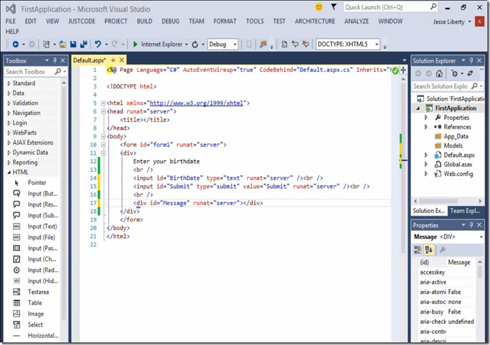Save the current file using disk icon

73,44
